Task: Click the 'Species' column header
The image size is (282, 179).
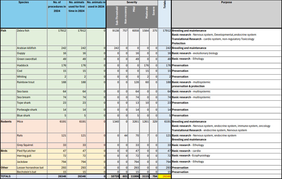Action: click(x=23, y=2)
